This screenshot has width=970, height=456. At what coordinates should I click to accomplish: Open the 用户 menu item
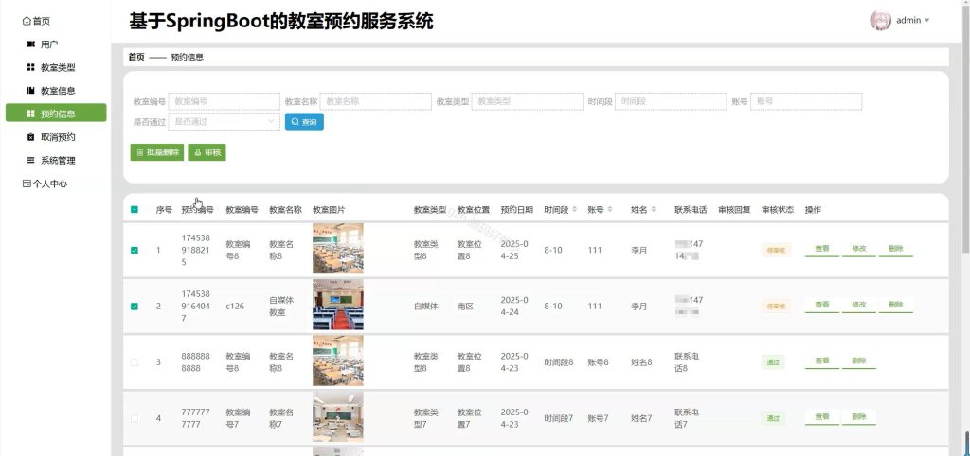click(x=43, y=44)
